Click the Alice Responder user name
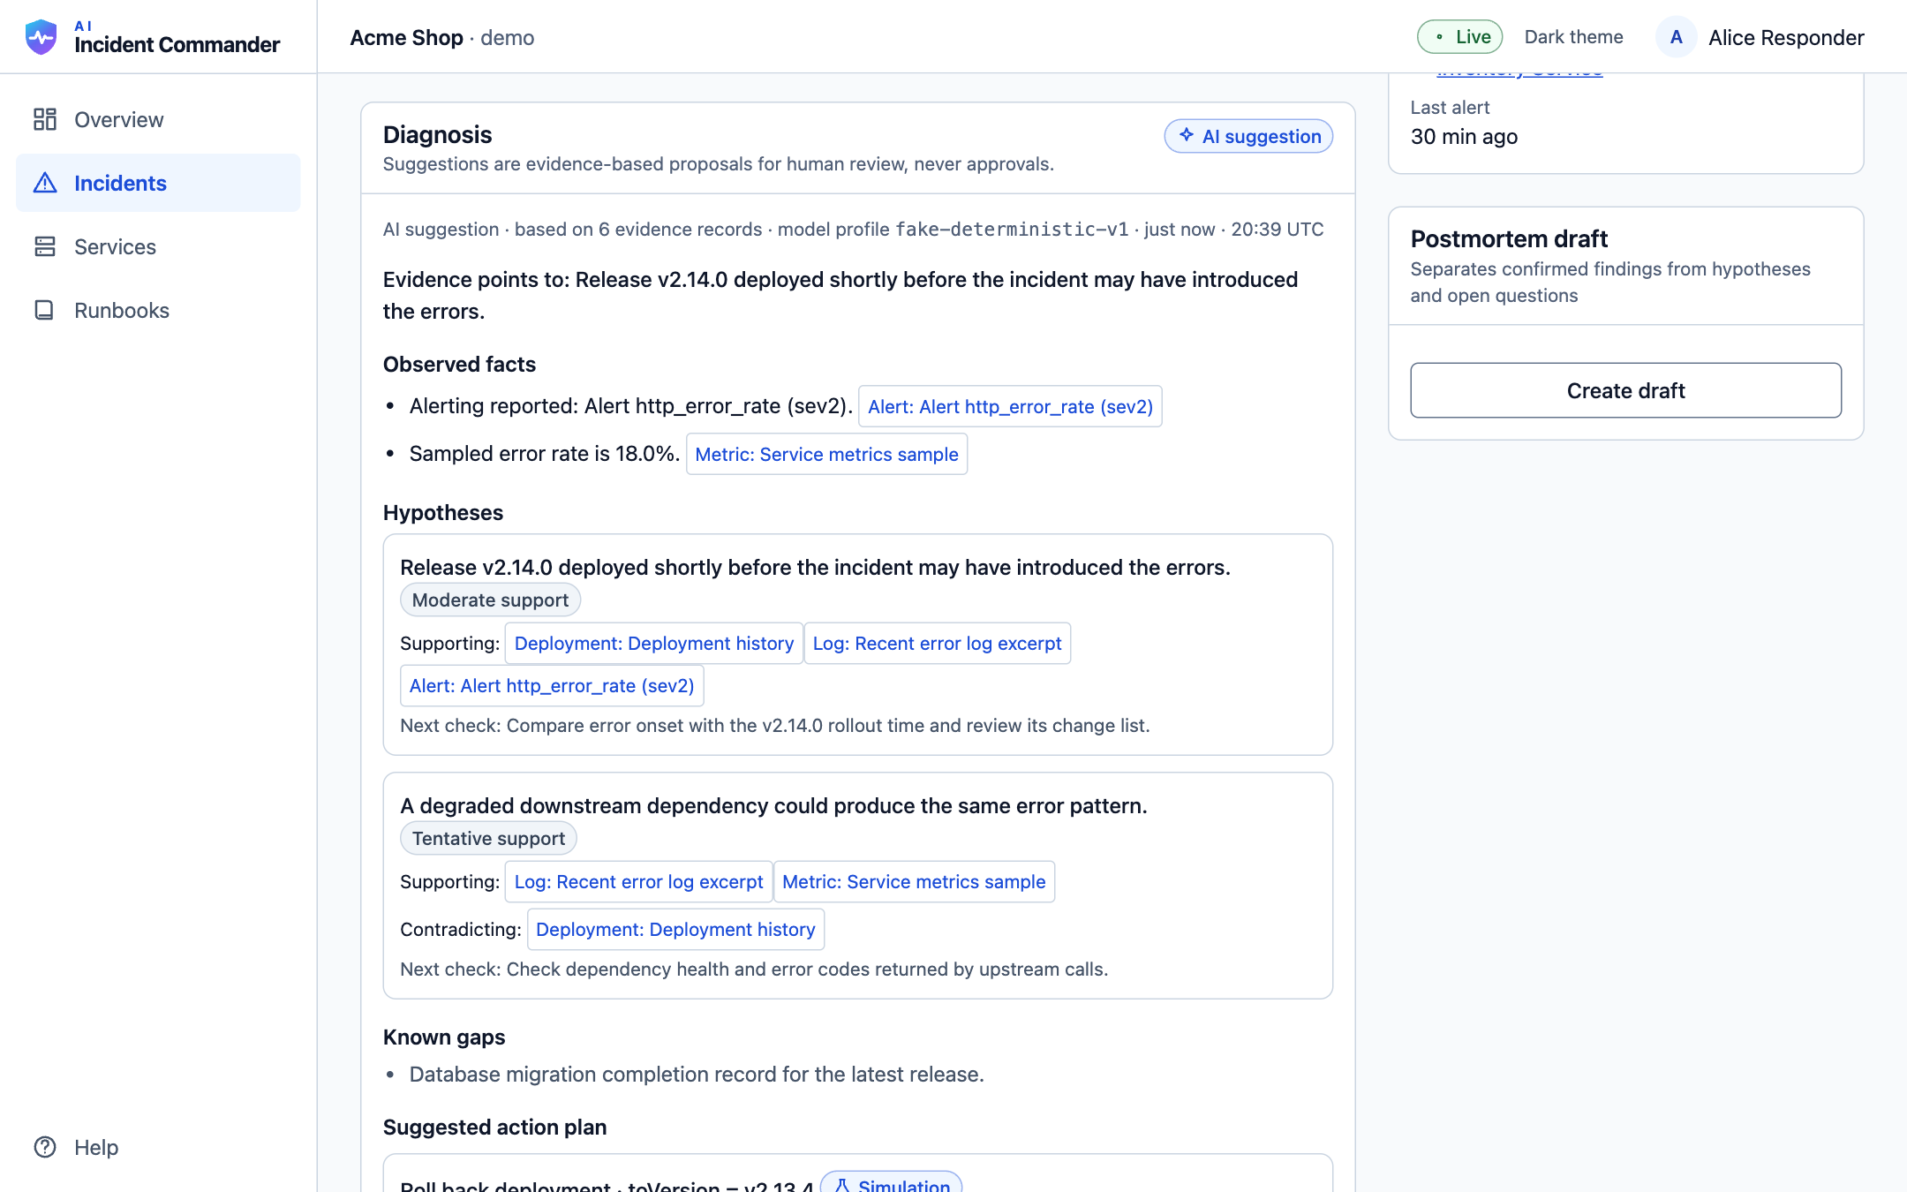The height and width of the screenshot is (1192, 1907). (x=1786, y=37)
